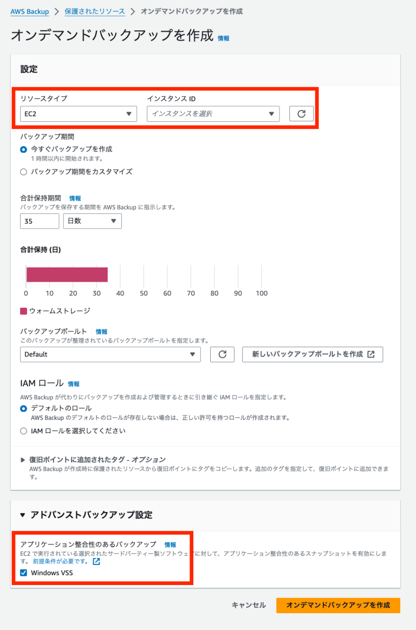Screen dimensions: 416x630
Task: Open the インスタンスを選択 dropdown
Action: point(213,114)
